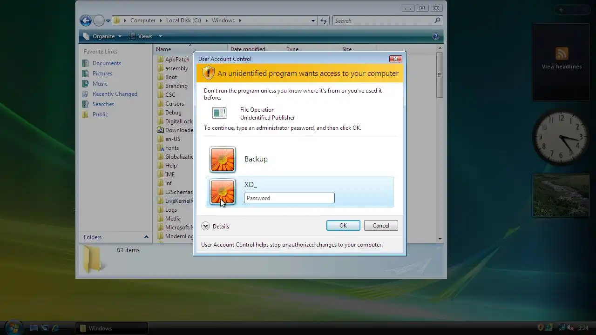Click the plus button atop the sidebar
The image size is (596, 335).
pos(561,10)
